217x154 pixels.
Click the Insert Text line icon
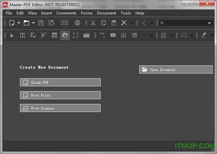pos(163,35)
